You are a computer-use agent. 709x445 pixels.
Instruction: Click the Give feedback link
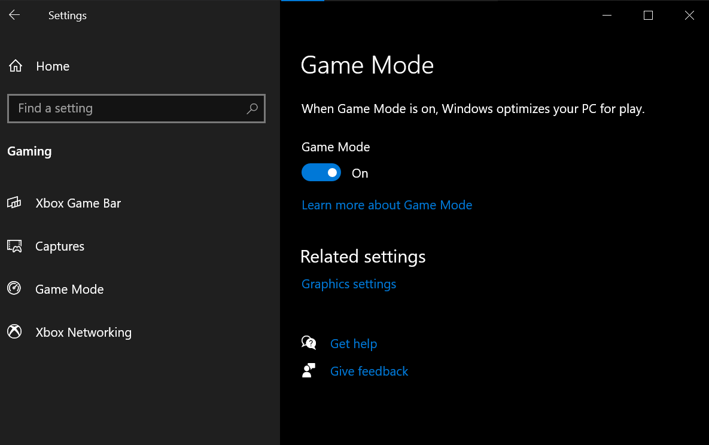[x=369, y=371]
